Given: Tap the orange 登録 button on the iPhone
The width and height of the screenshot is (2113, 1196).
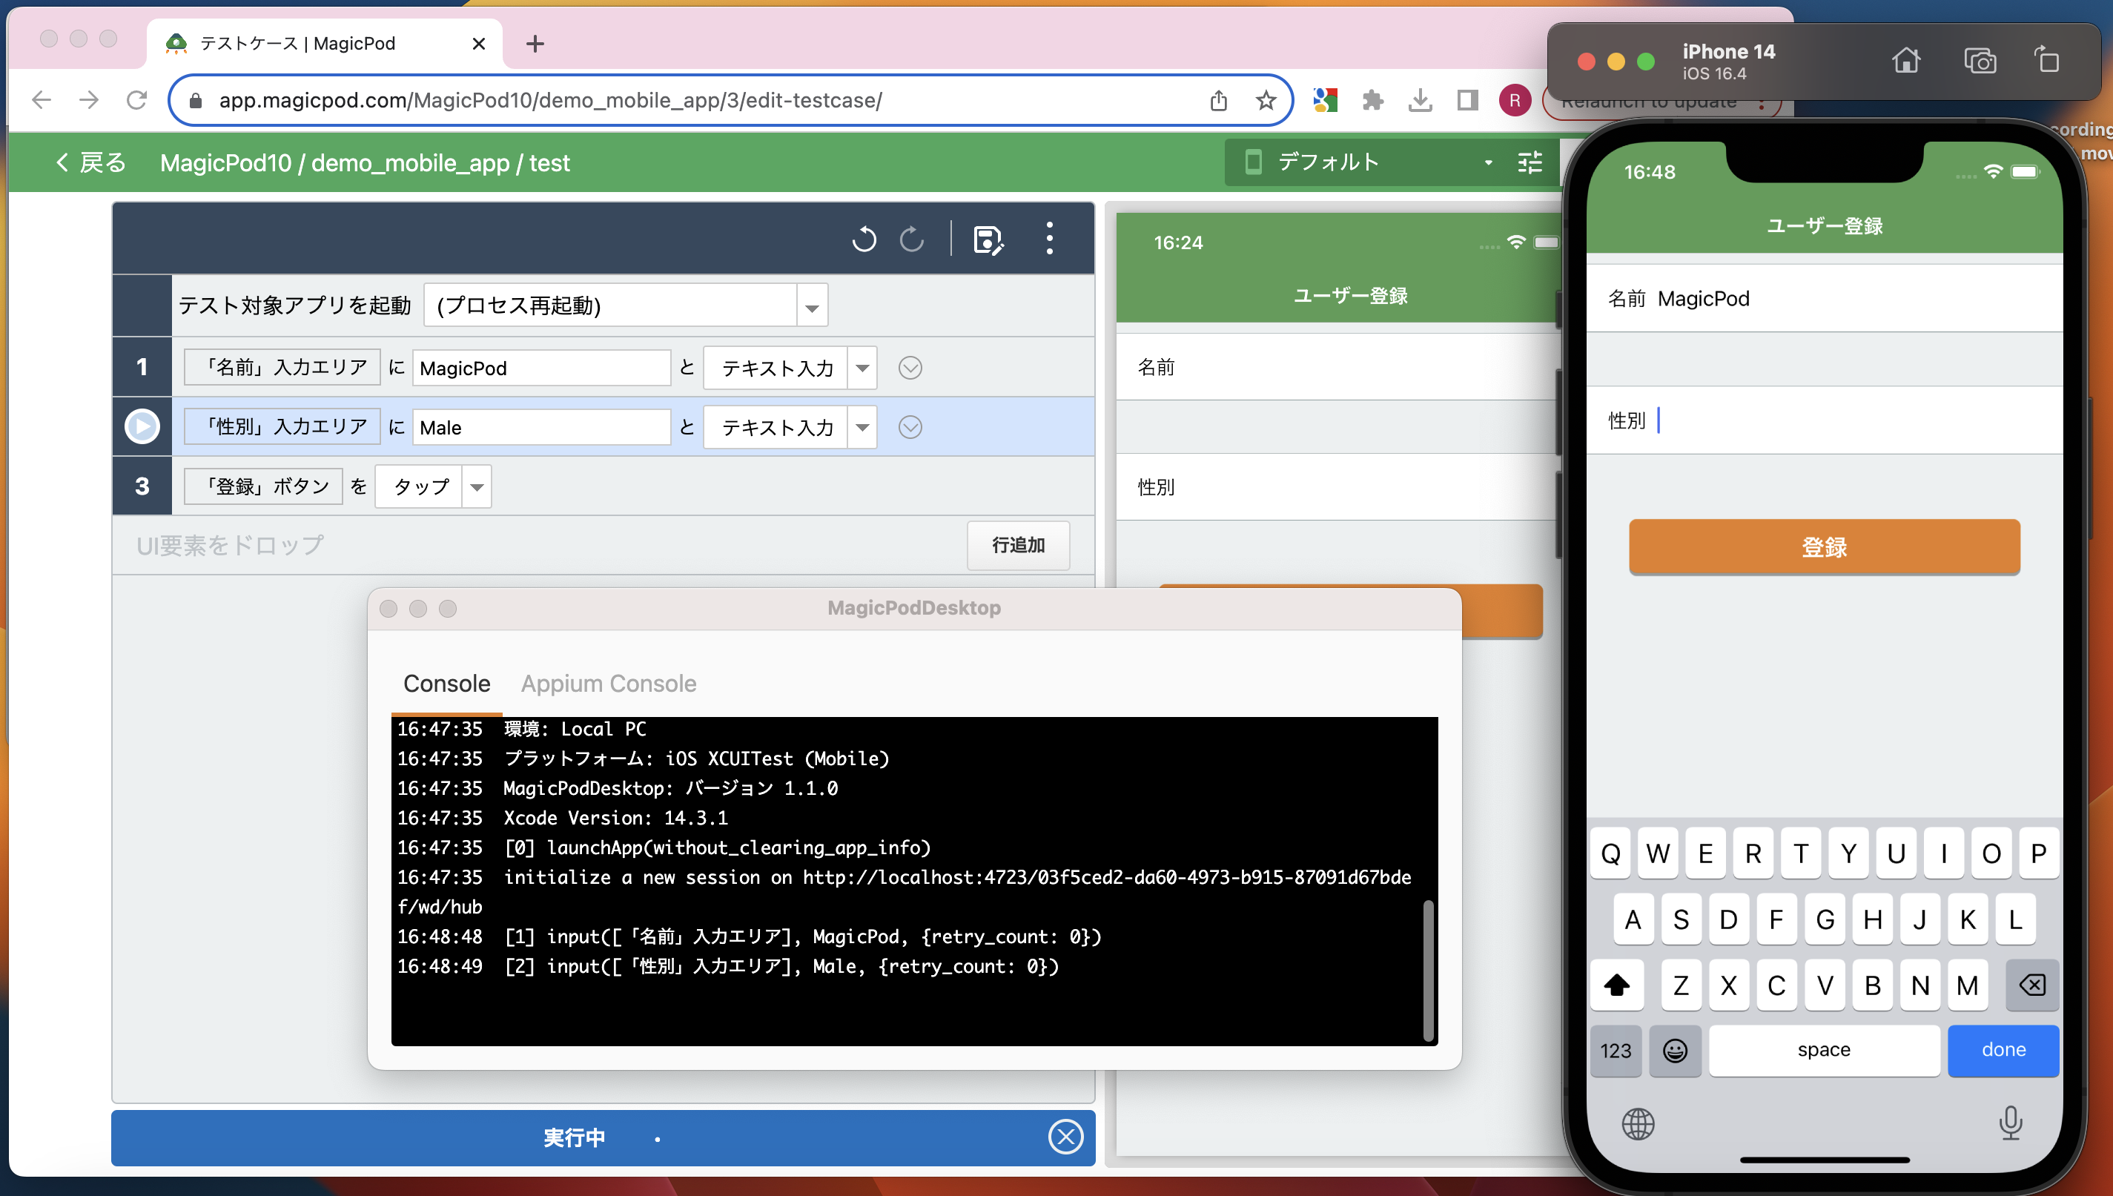Looking at the screenshot, I should click(x=1824, y=546).
